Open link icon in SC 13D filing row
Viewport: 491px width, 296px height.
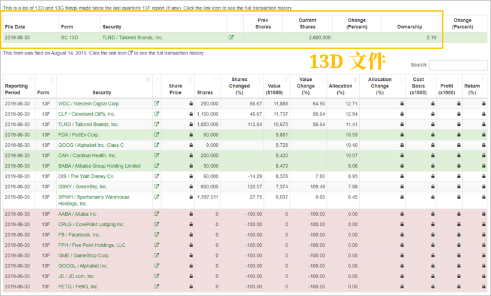point(231,37)
